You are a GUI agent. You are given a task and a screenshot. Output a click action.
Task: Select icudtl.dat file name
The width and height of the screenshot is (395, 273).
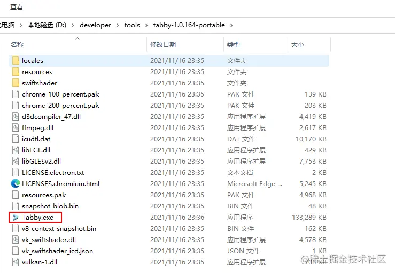(36, 139)
